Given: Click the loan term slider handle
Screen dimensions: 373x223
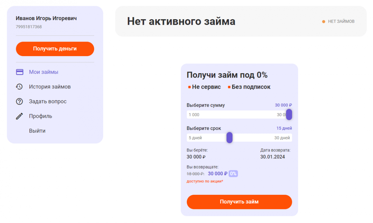Looking at the screenshot, I should tap(229, 138).
